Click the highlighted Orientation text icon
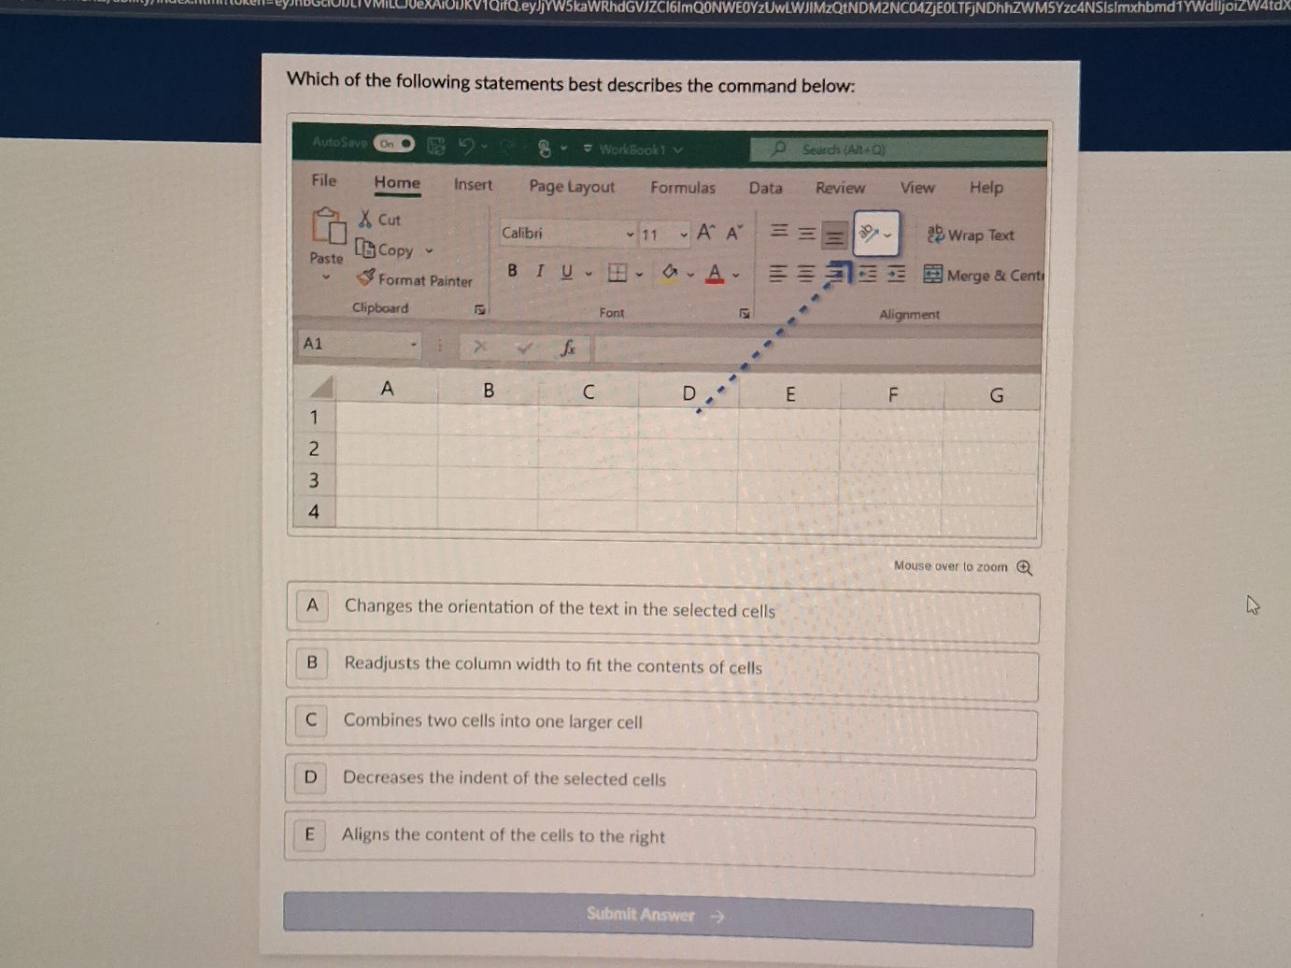The width and height of the screenshot is (1291, 968). (870, 234)
